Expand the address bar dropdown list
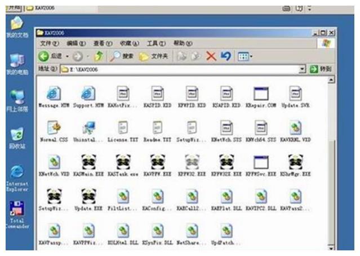 pos(303,69)
